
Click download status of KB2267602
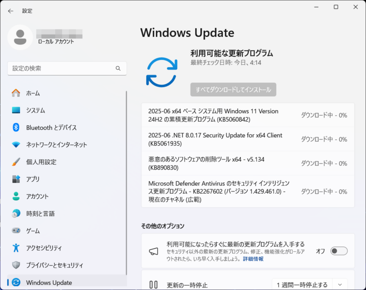[324, 192]
